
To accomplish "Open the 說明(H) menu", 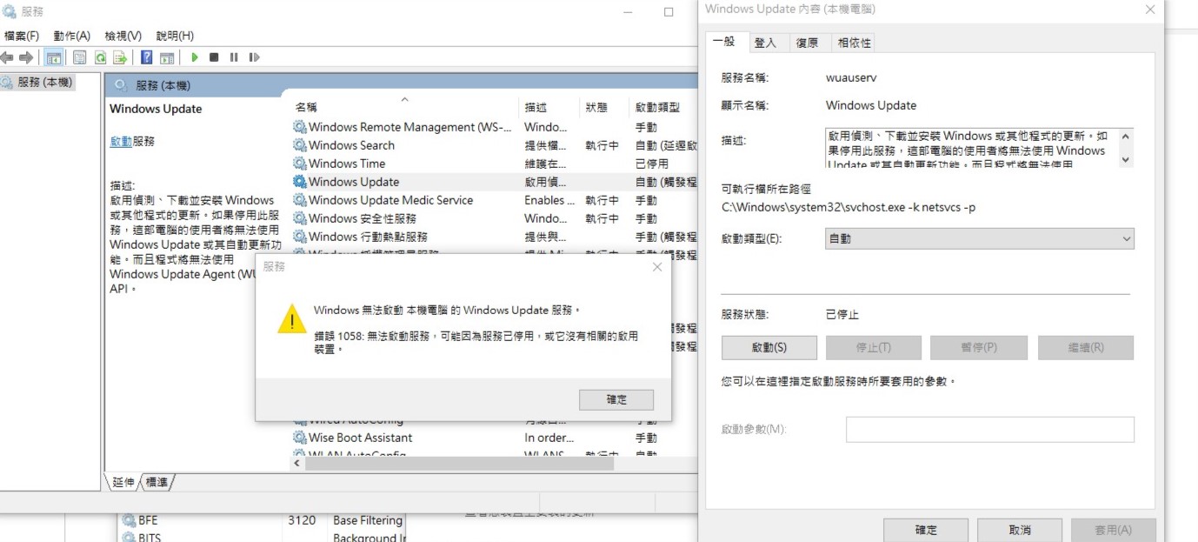I will (x=175, y=36).
